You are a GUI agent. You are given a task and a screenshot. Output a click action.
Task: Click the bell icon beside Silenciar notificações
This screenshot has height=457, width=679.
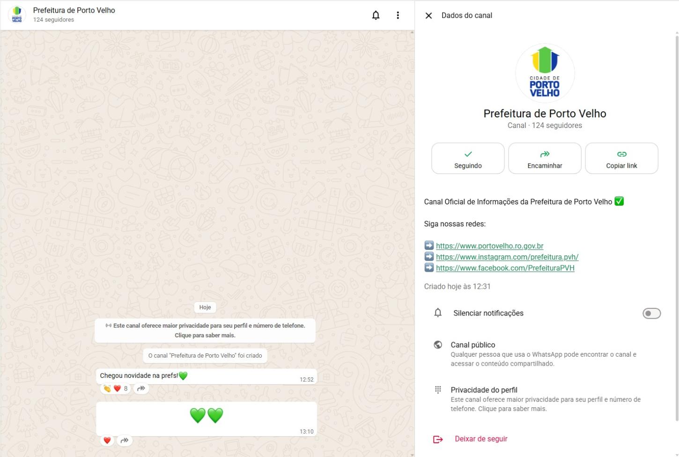[438, 313]
